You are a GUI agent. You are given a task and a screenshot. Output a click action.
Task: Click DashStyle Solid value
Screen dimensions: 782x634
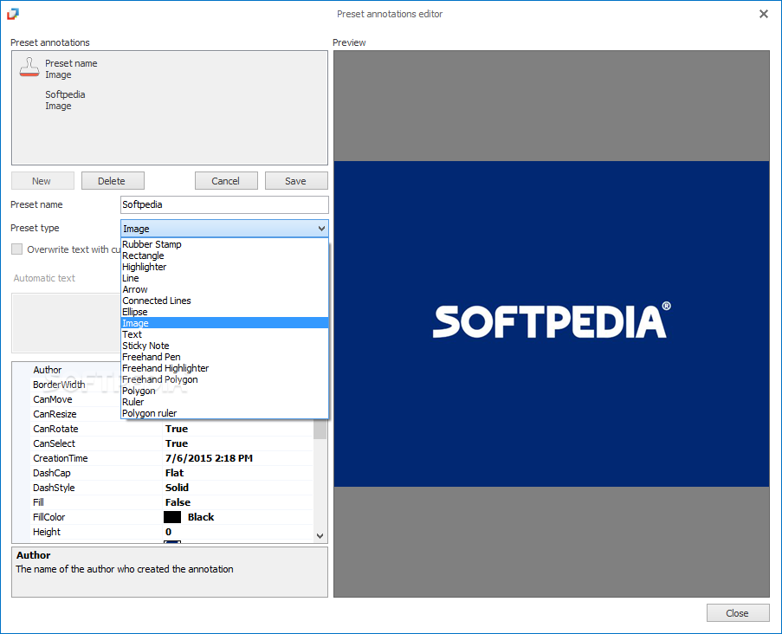pos(177,488)
